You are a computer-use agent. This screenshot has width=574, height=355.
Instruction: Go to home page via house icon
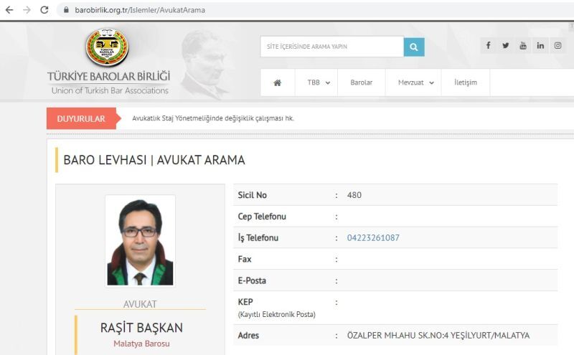[x=278, y=82]
